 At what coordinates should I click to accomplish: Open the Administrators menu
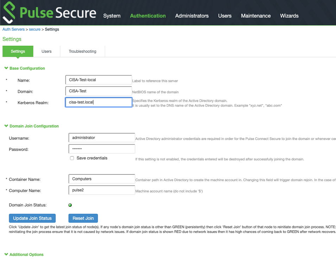click(192, 16)
